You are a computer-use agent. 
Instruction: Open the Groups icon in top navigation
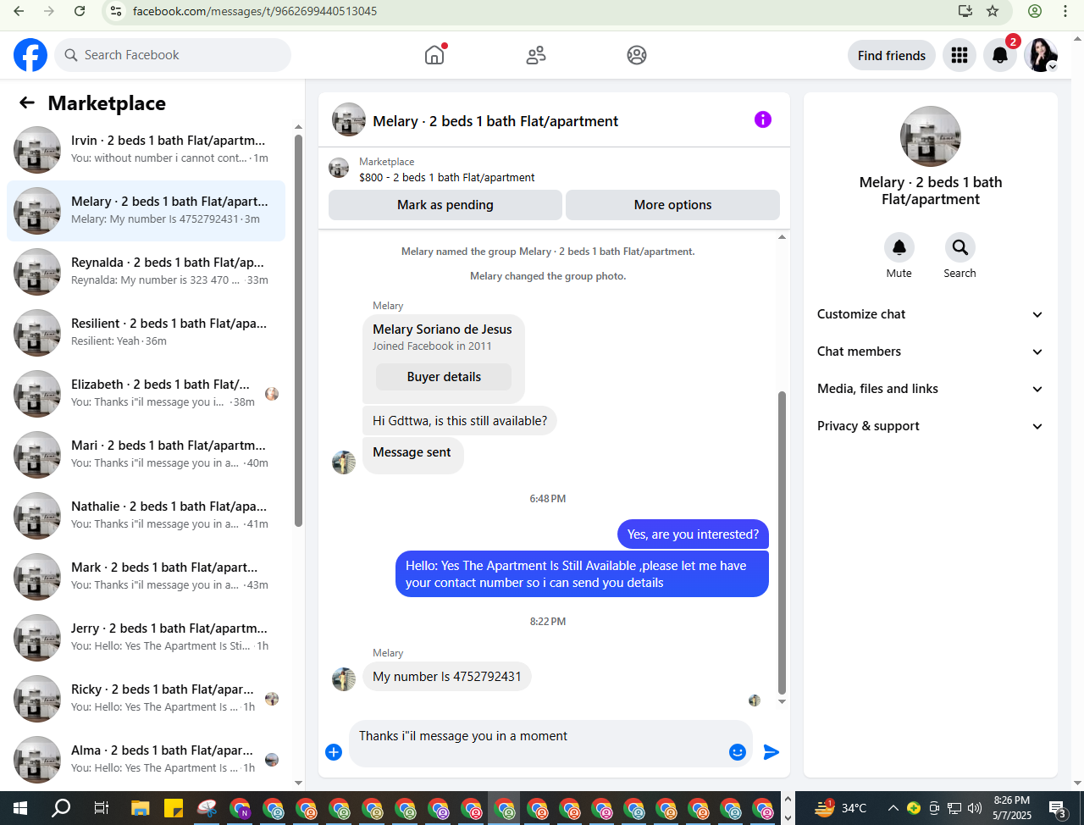coord(637,55)
